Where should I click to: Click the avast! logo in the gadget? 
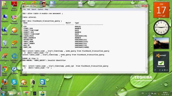[x=161, y=55]
